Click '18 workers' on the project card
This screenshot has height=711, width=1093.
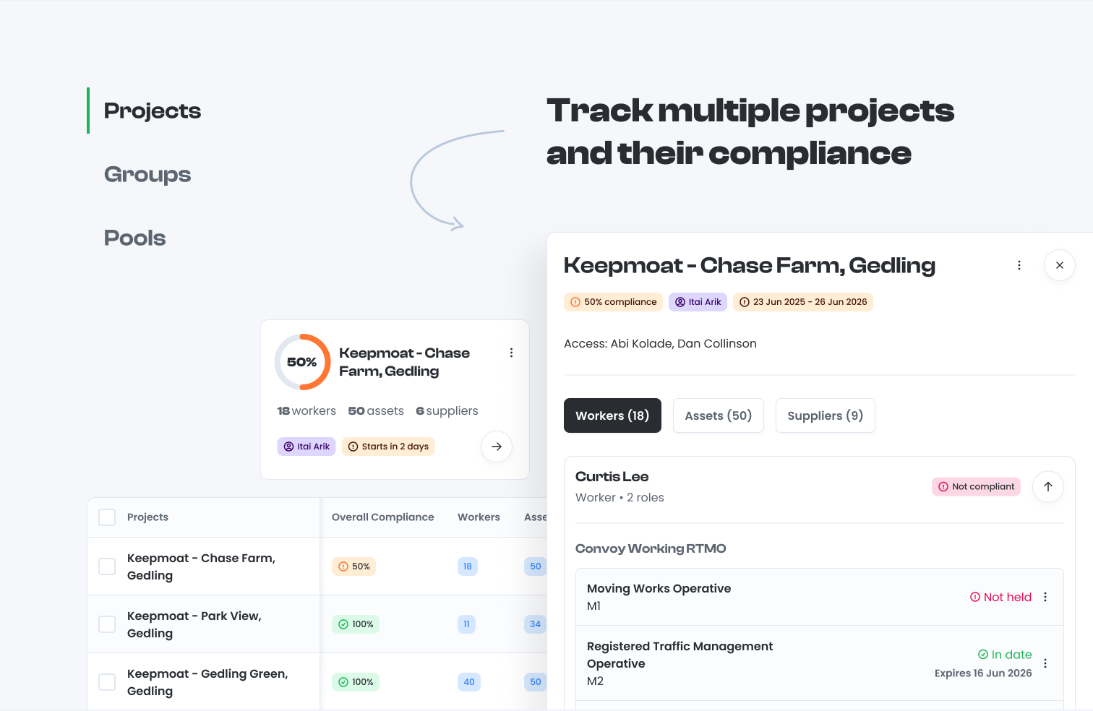click(x=307, y=410)
